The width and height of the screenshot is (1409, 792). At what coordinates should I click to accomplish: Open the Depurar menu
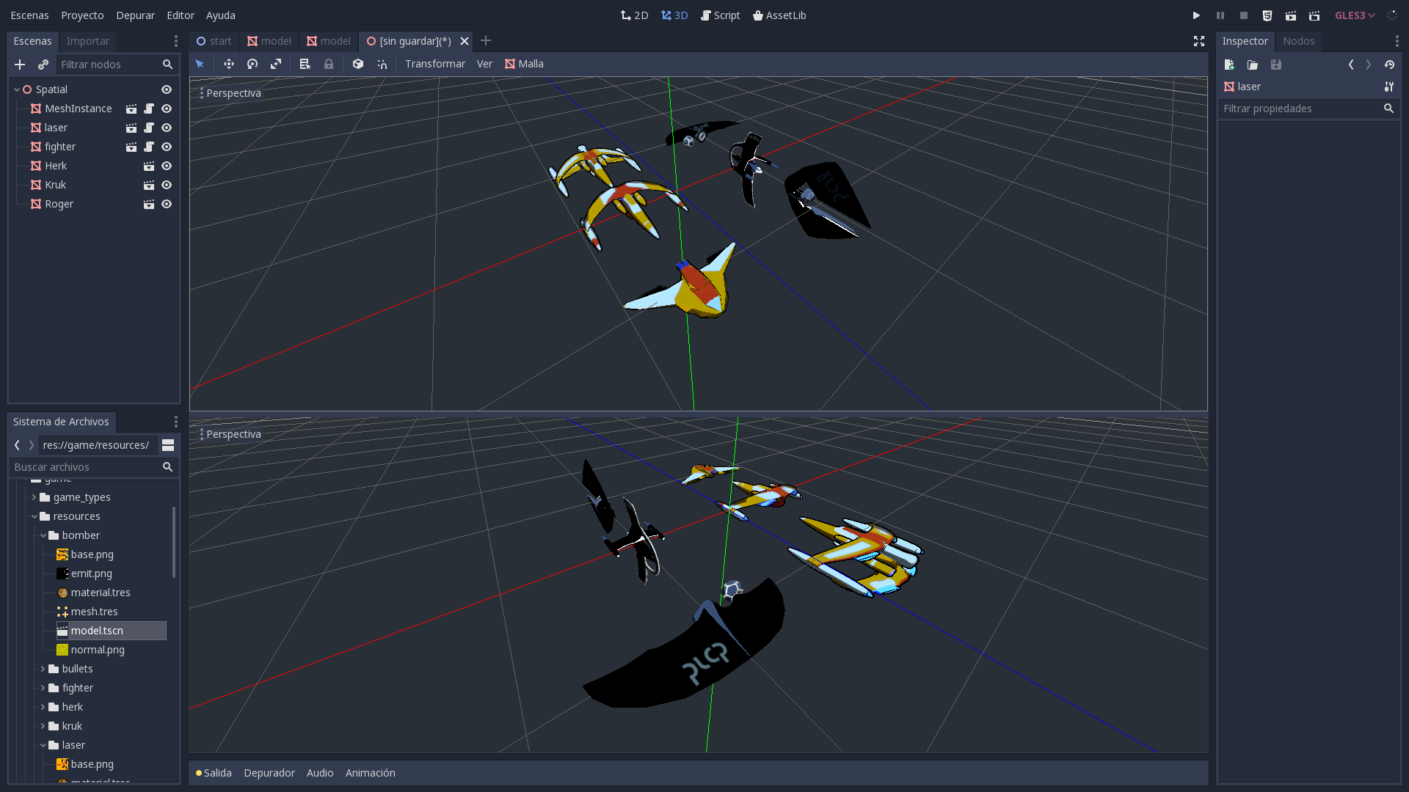(x=135, y=15)
